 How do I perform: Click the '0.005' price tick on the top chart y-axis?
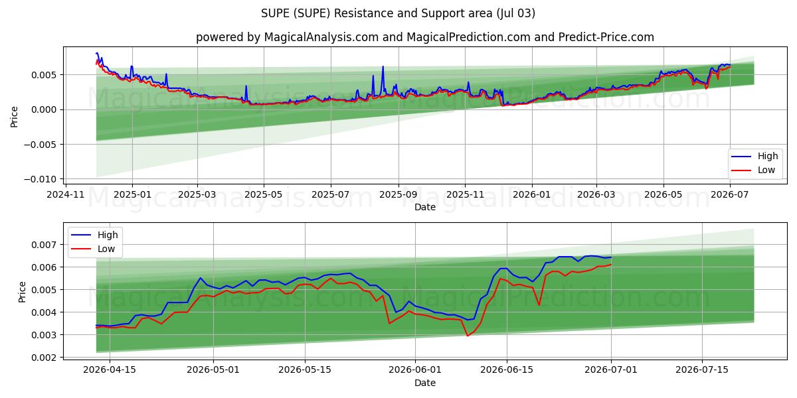pos(45,75)
